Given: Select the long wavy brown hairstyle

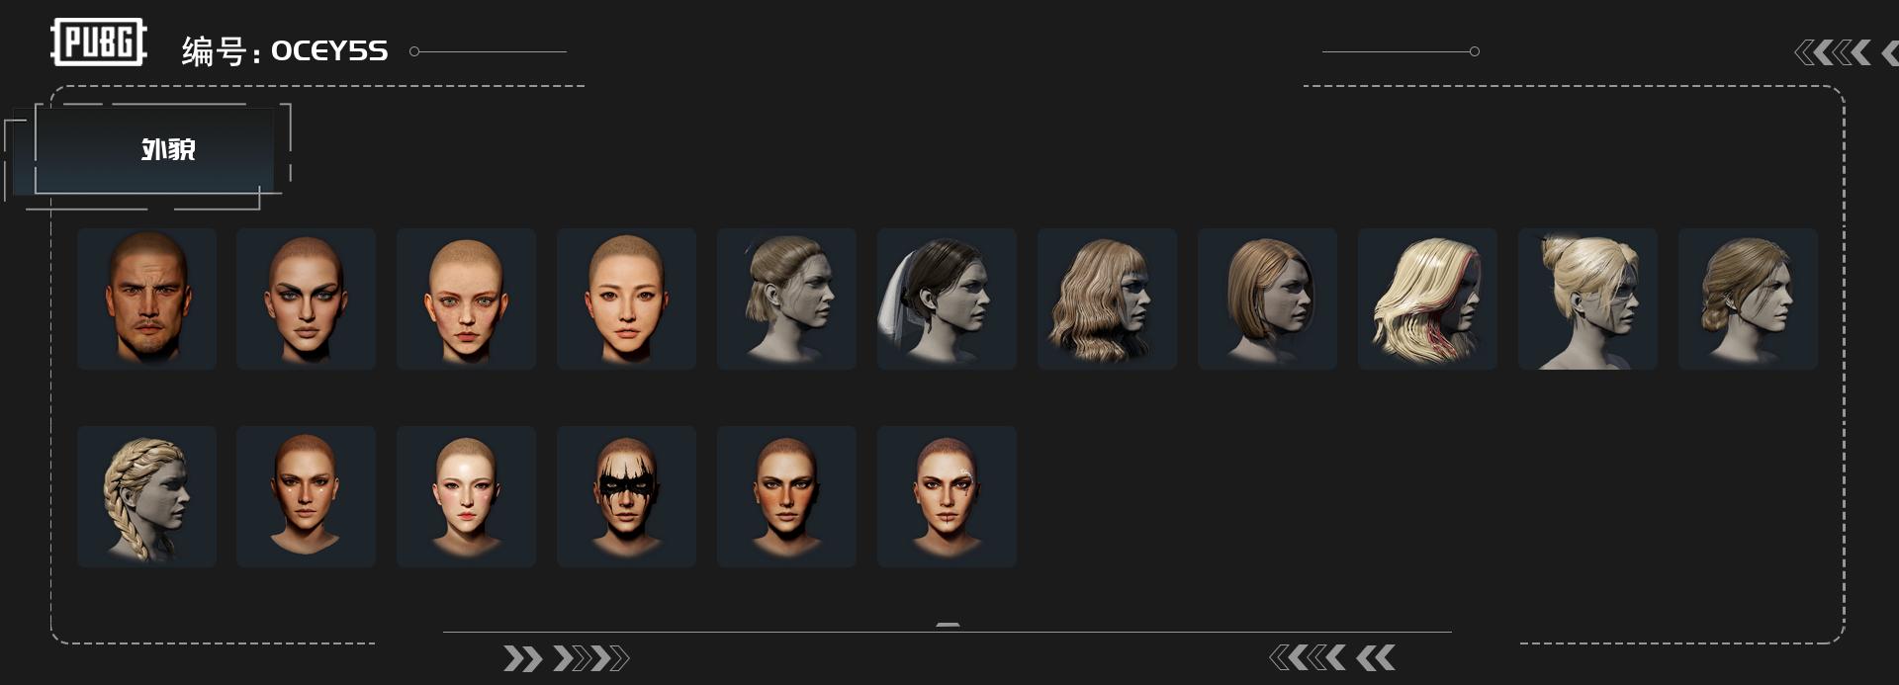Looking at the screenshot, I should tap(1107, 299).
